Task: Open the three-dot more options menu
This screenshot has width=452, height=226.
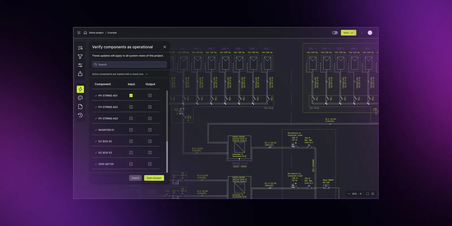Action: (362, 33)
